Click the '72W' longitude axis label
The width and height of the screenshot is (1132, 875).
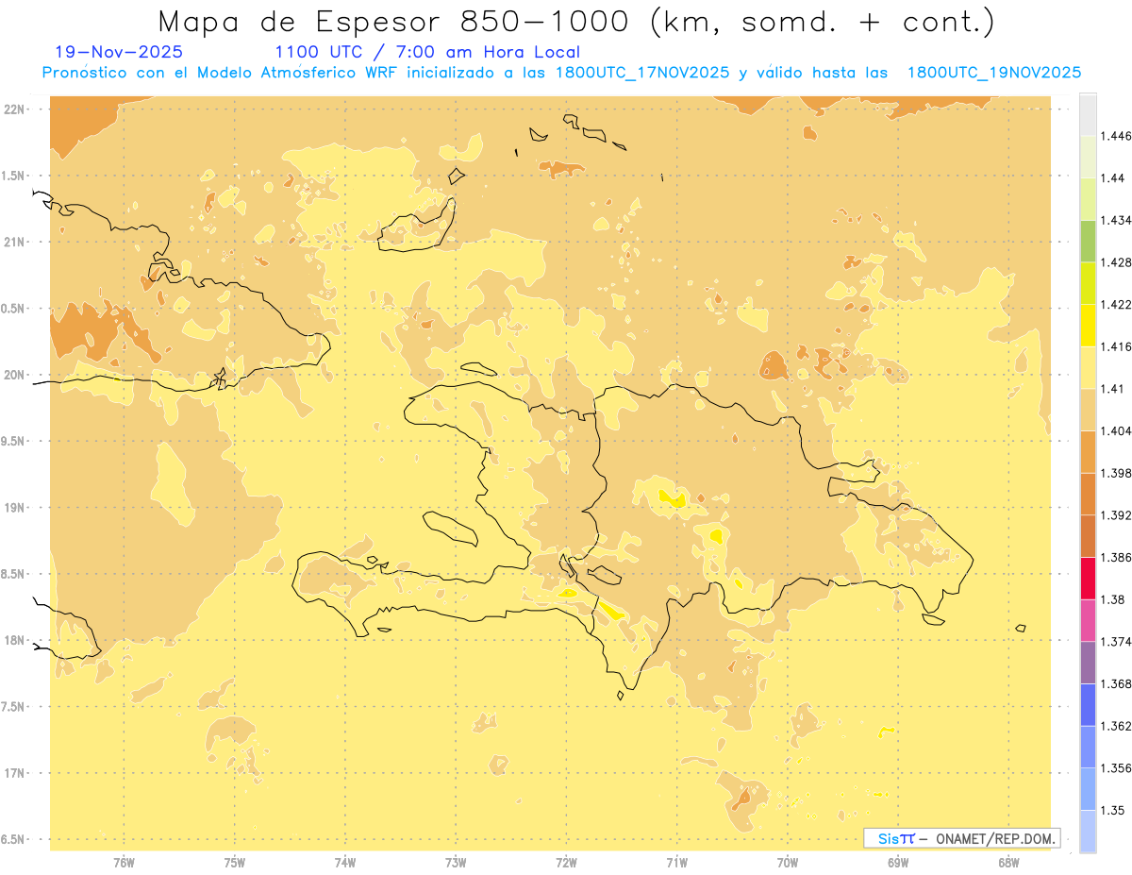coord(566,863)
